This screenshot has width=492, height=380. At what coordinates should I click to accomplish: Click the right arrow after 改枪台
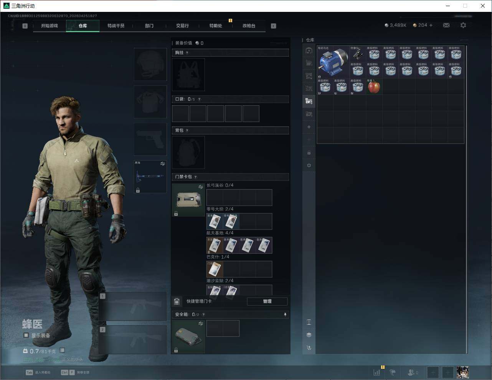pyautogui.click(x=273, y=26)
